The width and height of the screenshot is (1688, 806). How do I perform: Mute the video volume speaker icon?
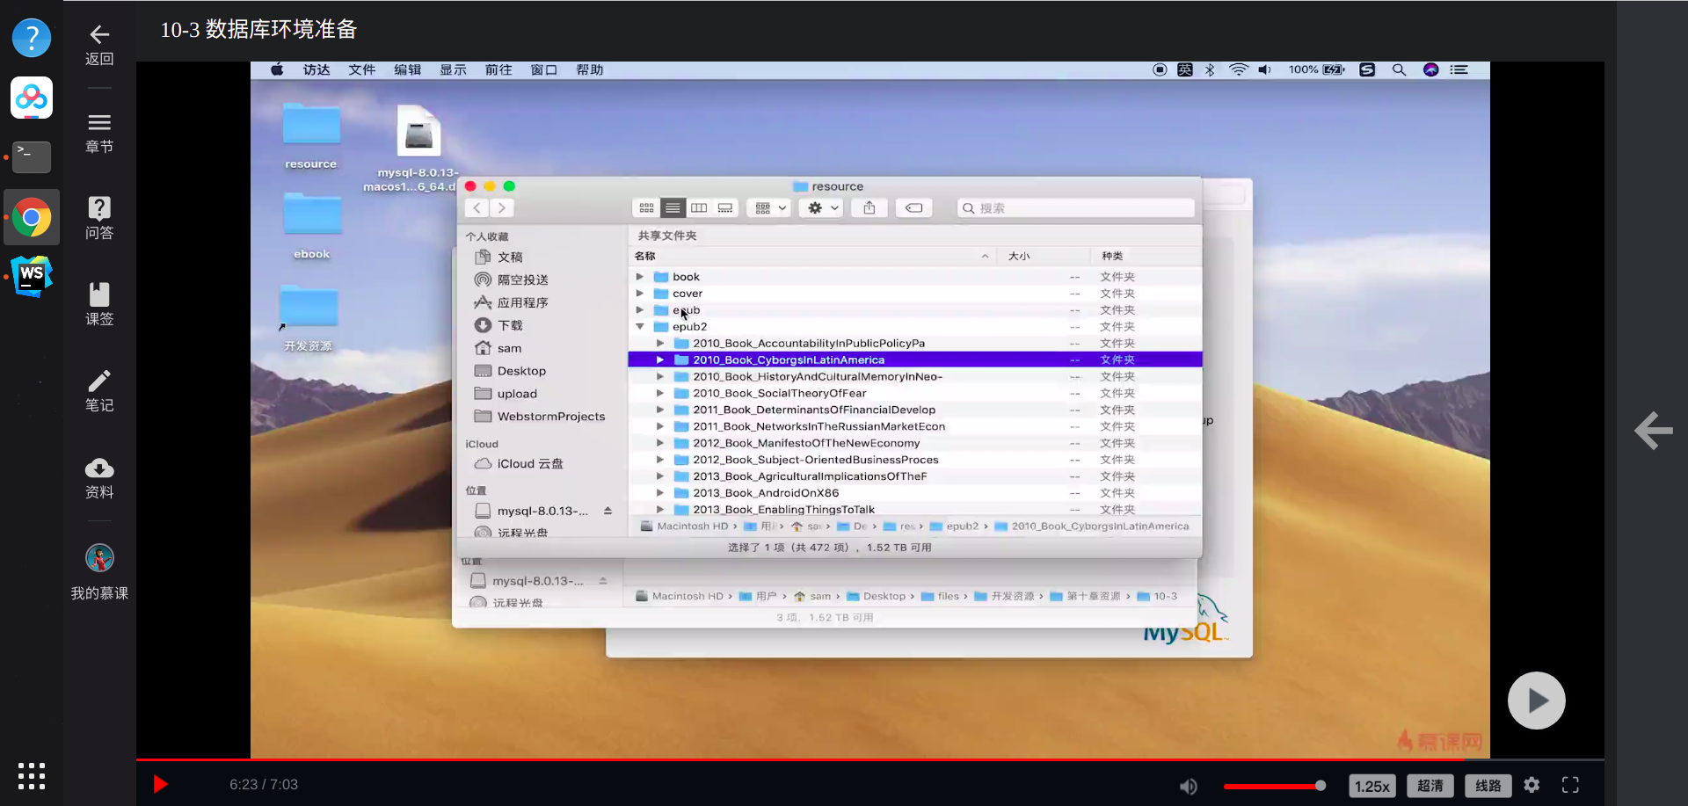[1188, 786]
